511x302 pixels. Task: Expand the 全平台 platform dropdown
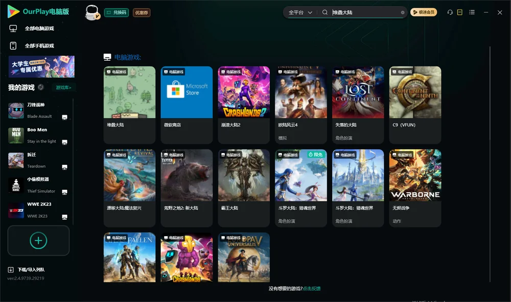point(300,12)
